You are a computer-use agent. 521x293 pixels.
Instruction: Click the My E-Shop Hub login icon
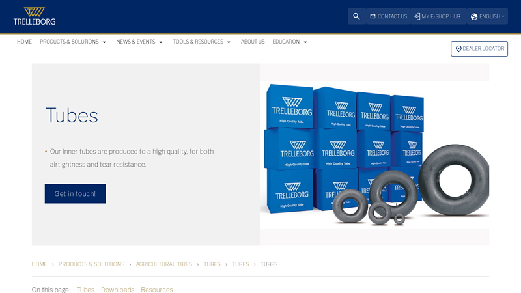417,16
